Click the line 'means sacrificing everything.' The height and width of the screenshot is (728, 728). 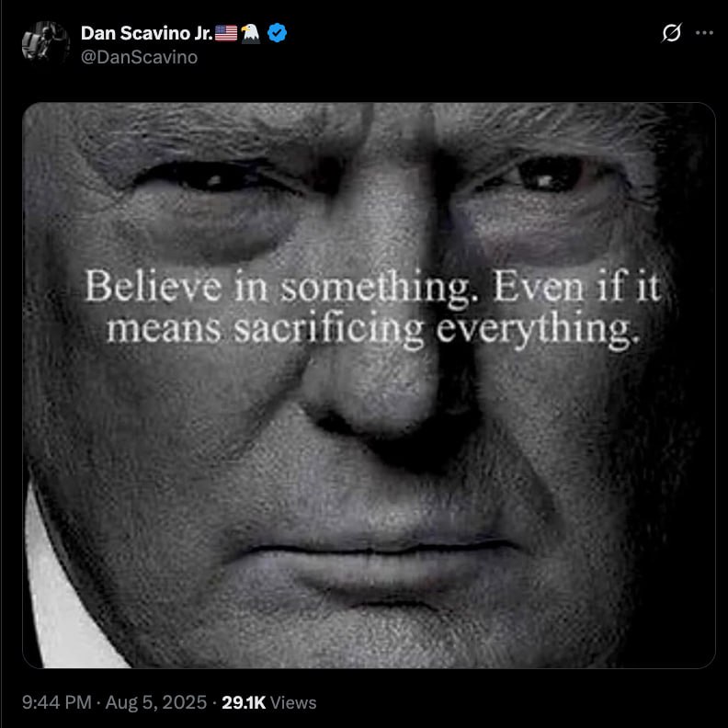pos(373,329)
